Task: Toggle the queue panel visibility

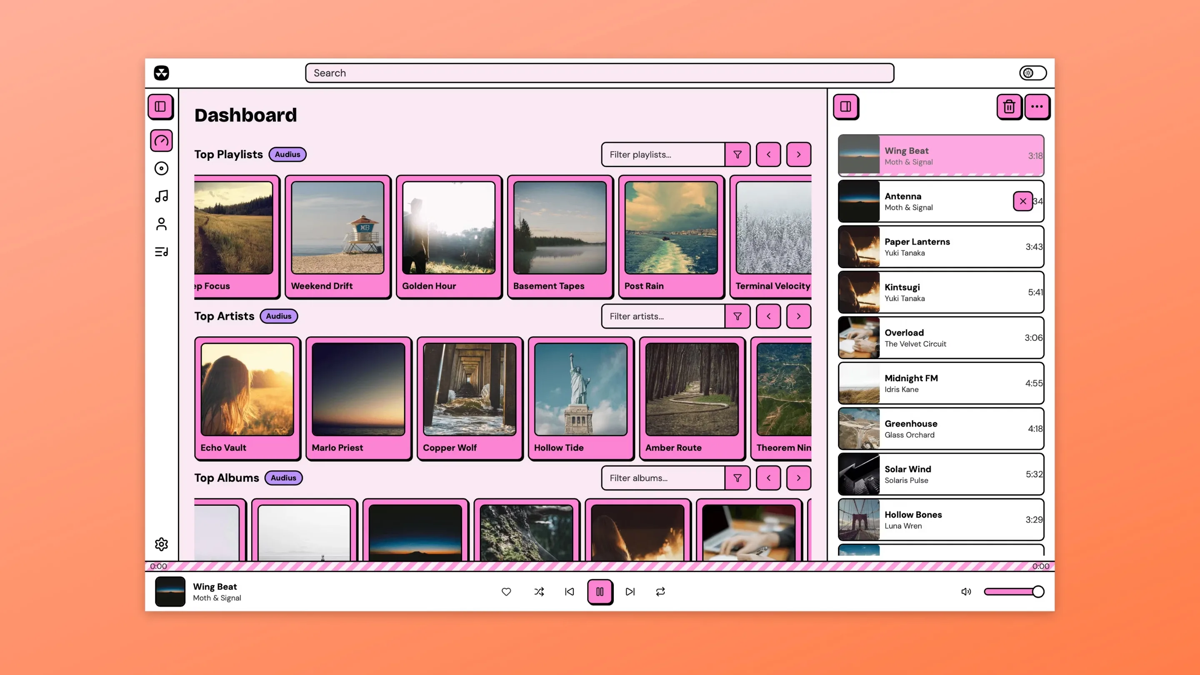Action: click(x=846, y=107)
